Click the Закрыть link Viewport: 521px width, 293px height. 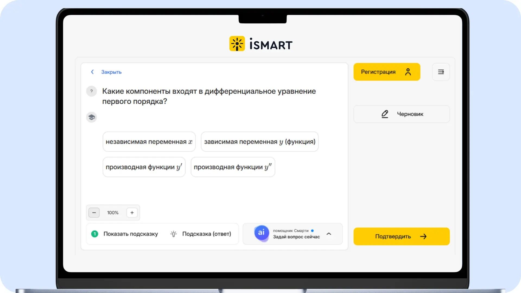pos(111,72)
